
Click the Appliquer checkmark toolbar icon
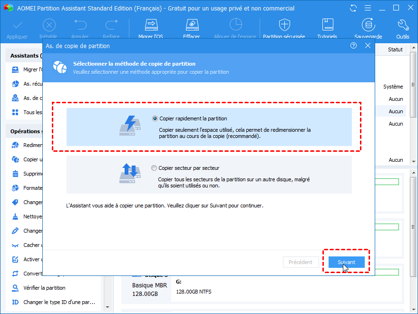click(x=18, y=25)
